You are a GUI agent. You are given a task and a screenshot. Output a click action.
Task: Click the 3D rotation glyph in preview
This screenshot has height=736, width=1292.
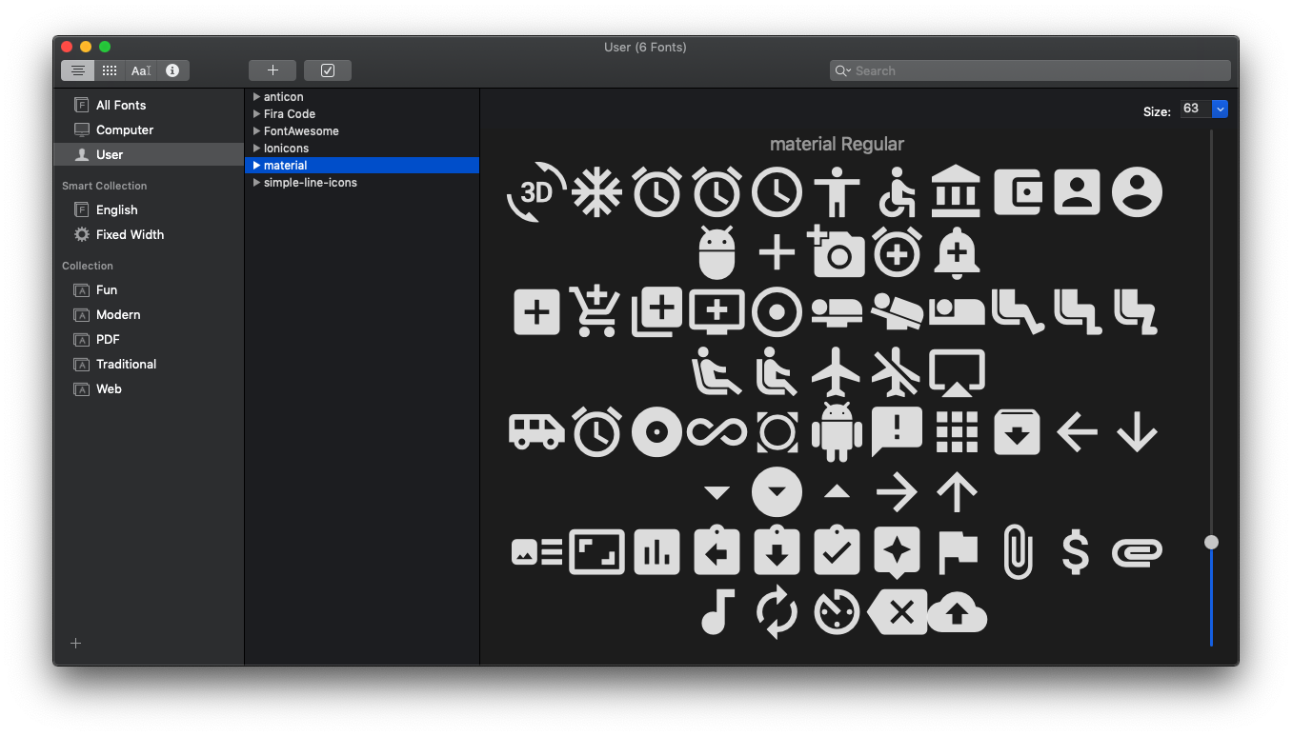[x=536, y=192]
